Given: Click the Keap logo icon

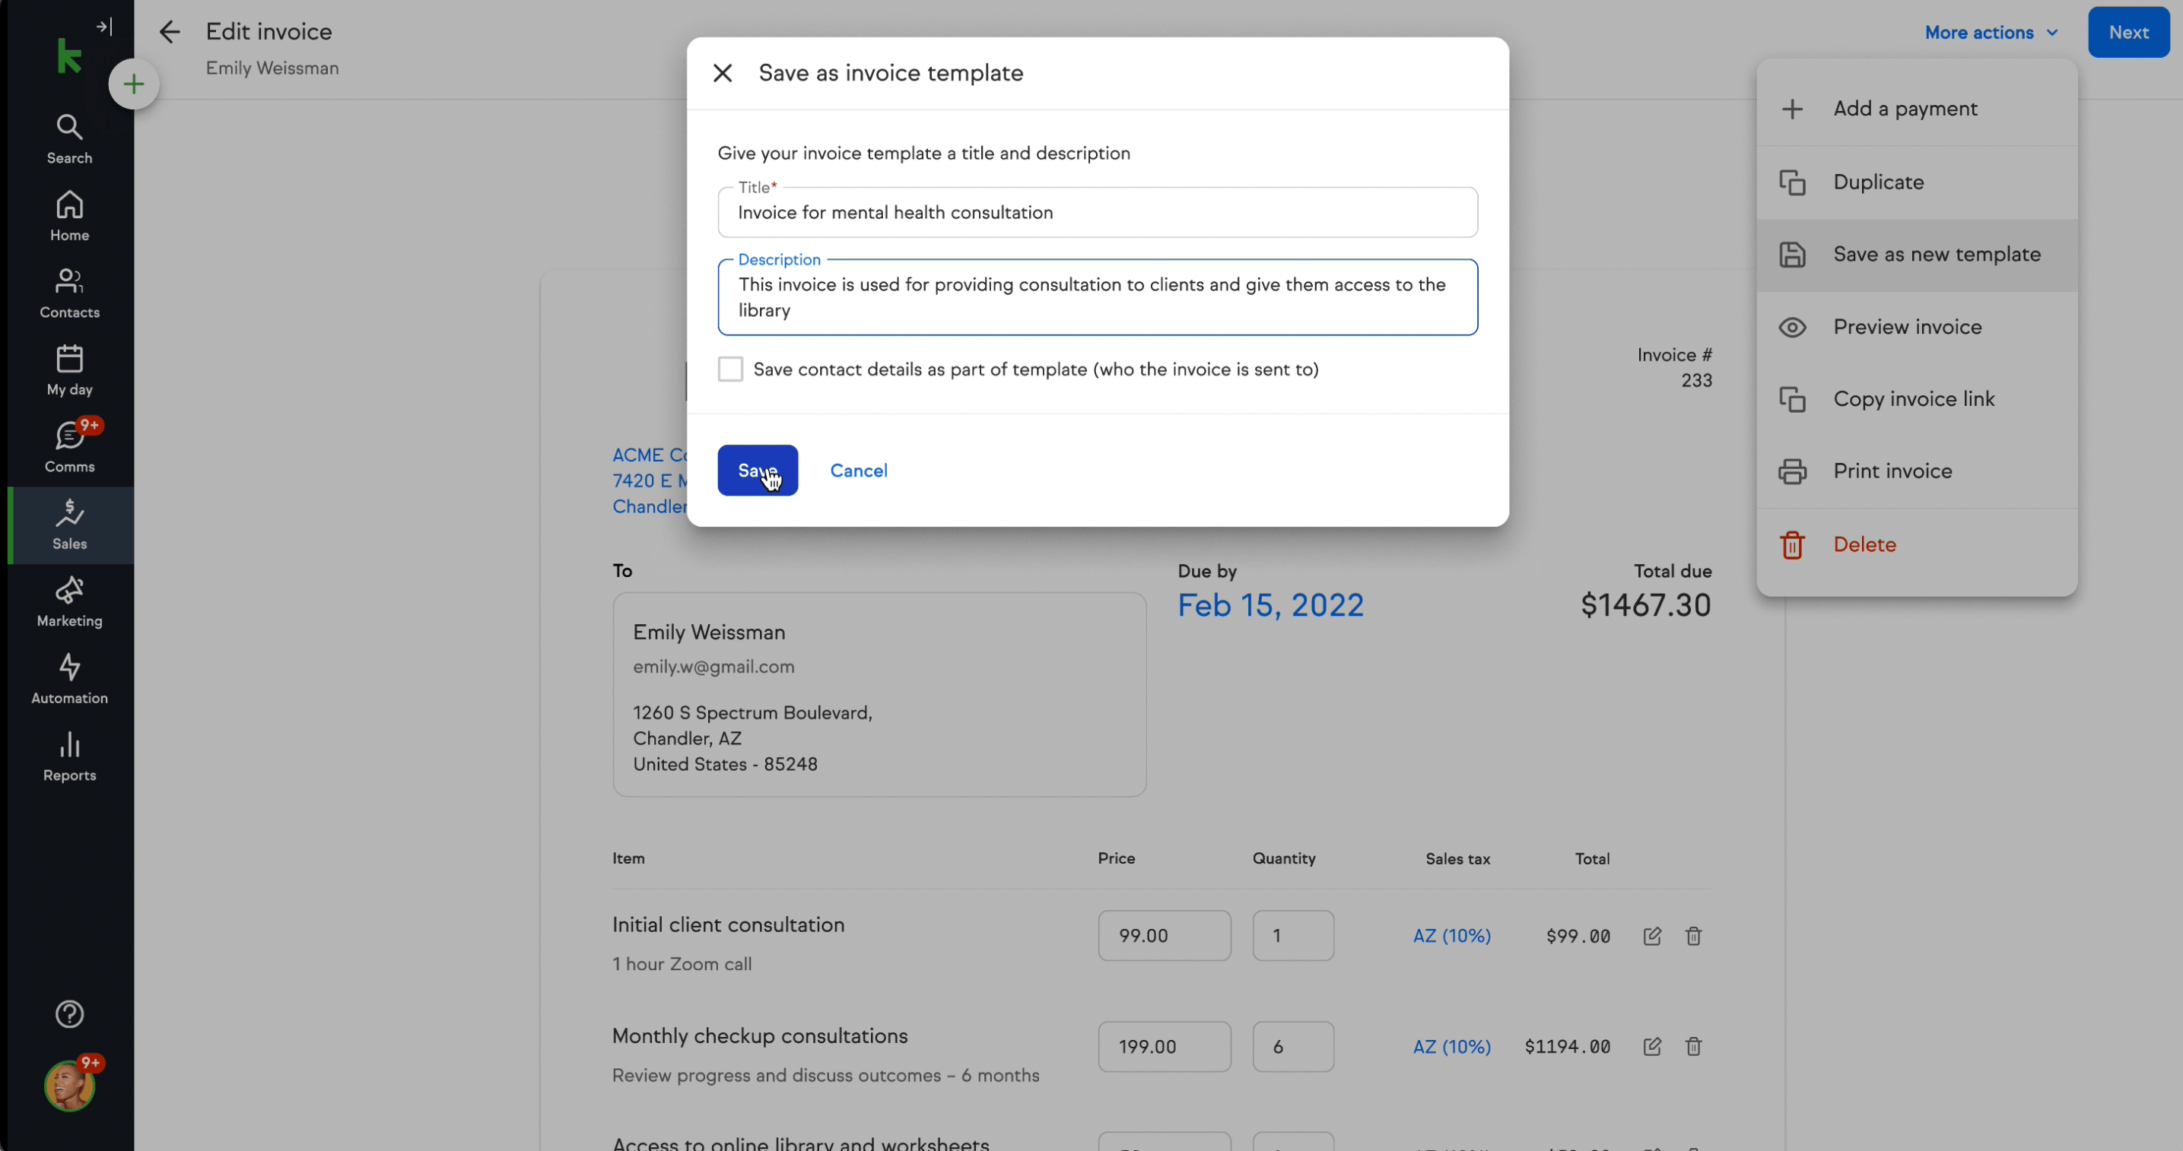Looking at the screenshot, I should pos(68,56).
